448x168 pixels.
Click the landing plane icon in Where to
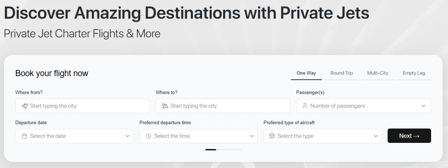[x=165, y=106]
